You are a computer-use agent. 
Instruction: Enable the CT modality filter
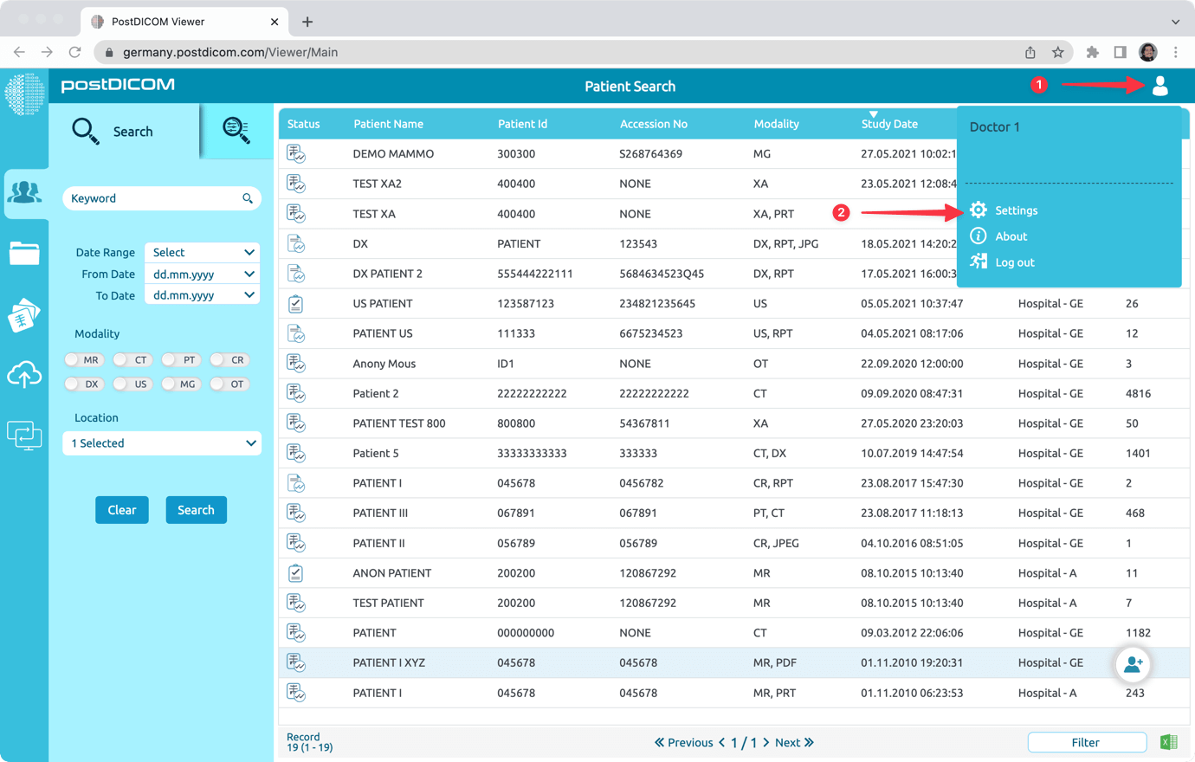[x=132, y=359]
